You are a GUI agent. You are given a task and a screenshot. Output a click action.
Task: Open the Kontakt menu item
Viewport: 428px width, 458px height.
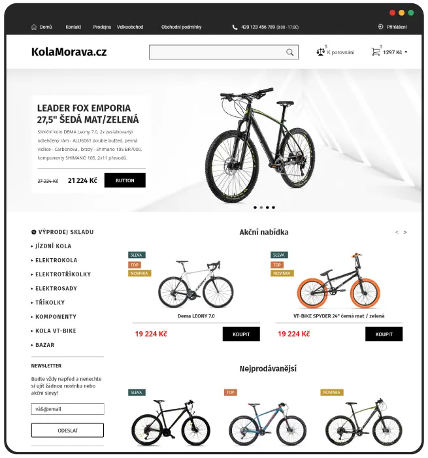pyautogui.click(x=73, y=27)
